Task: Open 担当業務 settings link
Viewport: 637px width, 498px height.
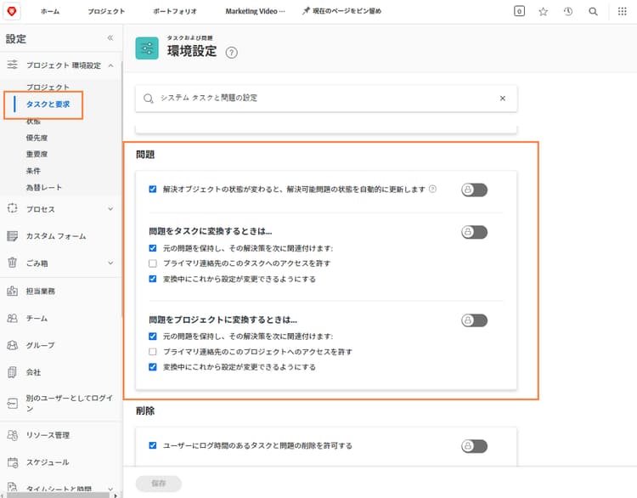Action: [x=41, y=291]
